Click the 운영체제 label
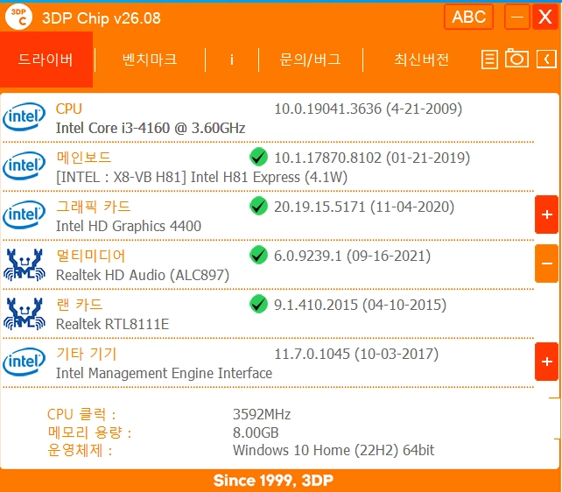 (x=80, y=451)
